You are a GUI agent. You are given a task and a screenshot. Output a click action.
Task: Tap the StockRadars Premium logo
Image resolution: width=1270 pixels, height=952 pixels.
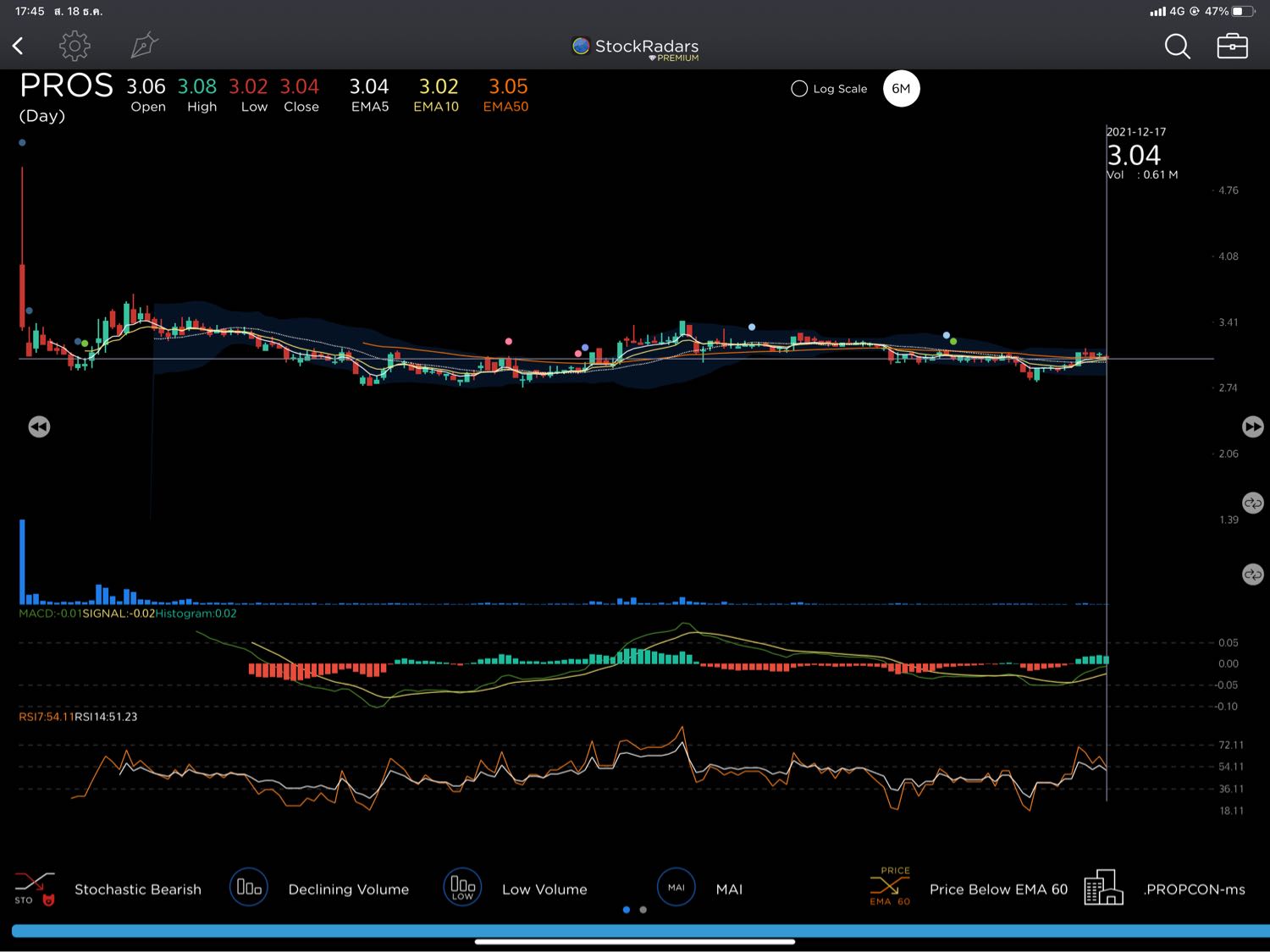click(635, 48)
